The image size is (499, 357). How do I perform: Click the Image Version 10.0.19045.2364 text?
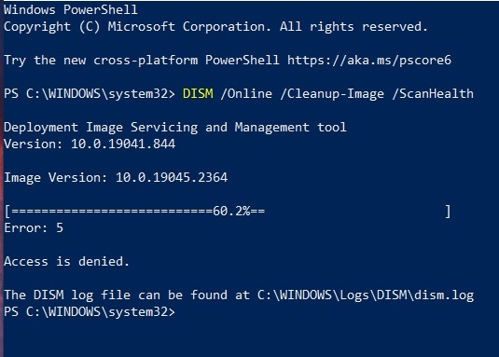click(116, 177)
